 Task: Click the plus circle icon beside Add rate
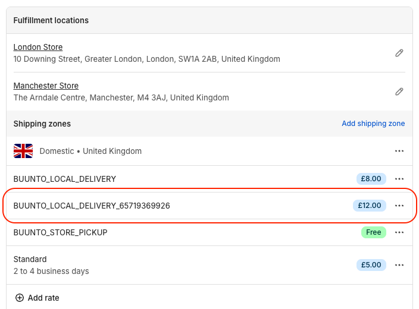pyautogui.click(x=20, y=298)
